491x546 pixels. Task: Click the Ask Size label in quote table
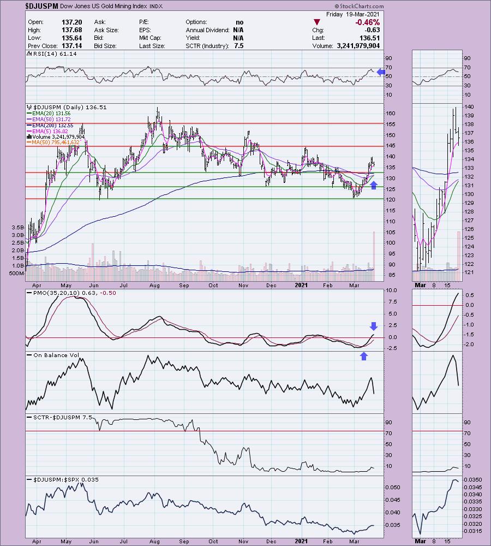106,30
